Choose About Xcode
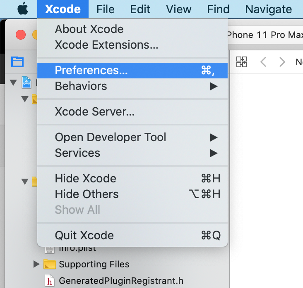 [89, 29]
